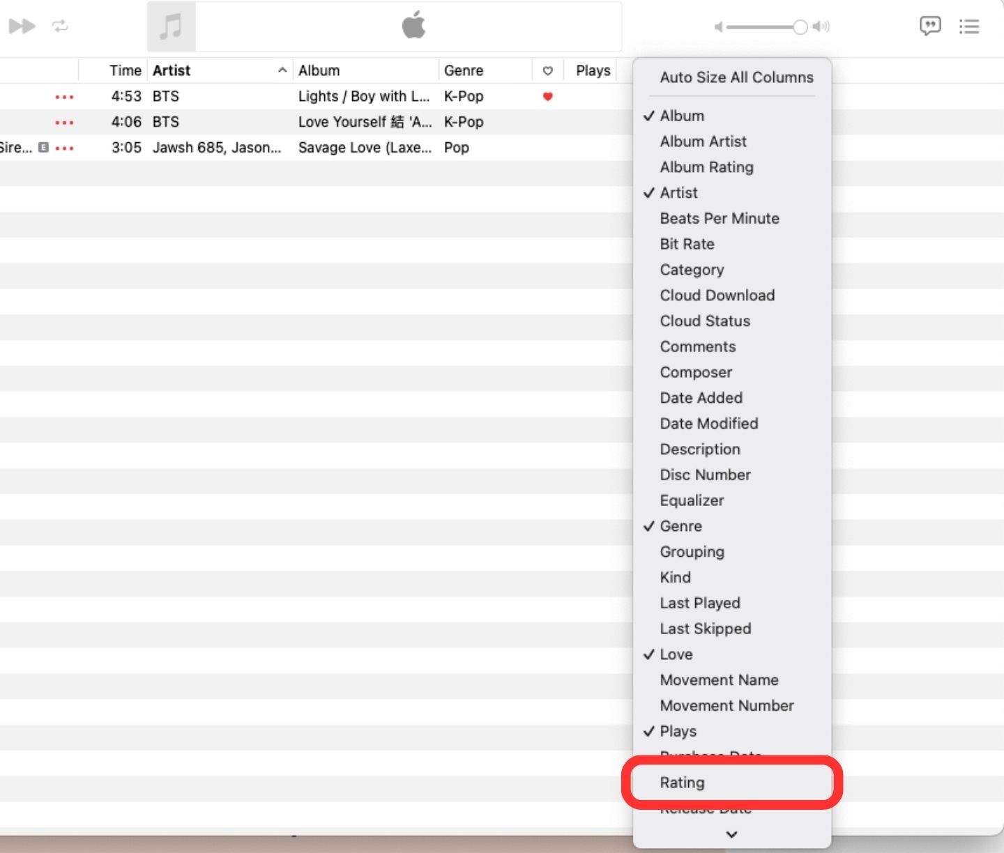The image size is (1004, 853).
Task: Click the music note artwork placeholder
Action: 171,26
